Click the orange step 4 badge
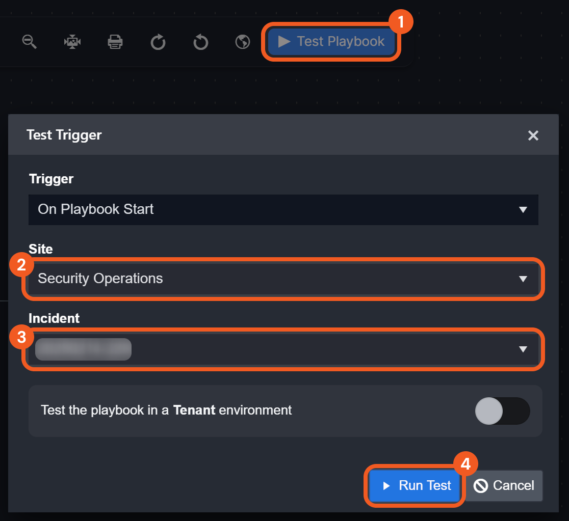 465,464
